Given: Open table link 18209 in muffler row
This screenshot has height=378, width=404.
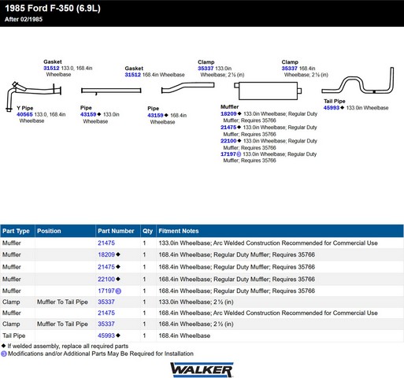Looking at the screenshot, I should tap(106, 254).
